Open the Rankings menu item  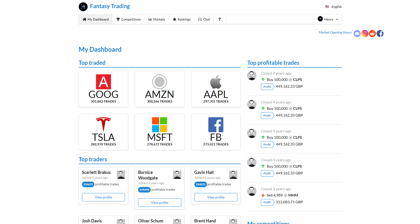coord(182,19)
